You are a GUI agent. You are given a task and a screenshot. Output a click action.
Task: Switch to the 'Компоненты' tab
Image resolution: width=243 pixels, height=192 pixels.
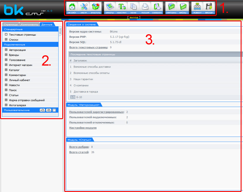[x=29, y=25]
